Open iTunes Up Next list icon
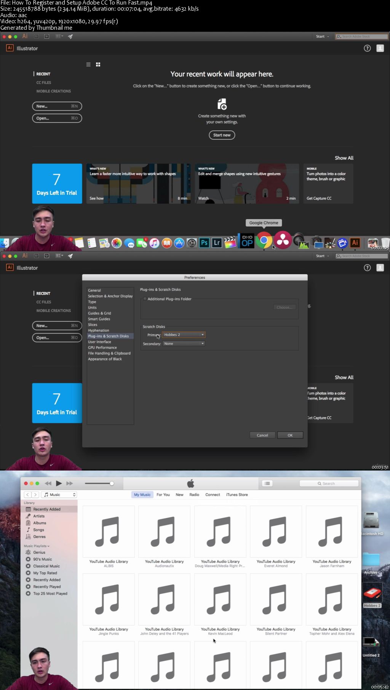390x690 pixels. tap(267, 483)
